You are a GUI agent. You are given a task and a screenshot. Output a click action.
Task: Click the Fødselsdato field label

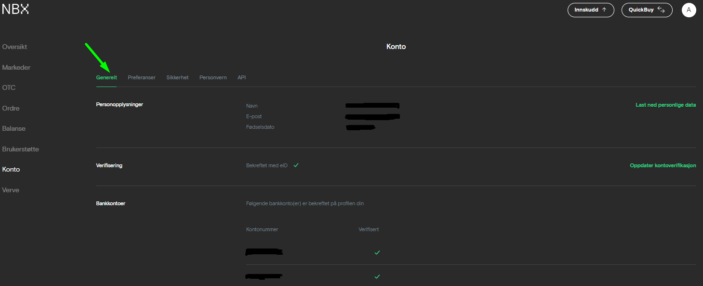260,127
